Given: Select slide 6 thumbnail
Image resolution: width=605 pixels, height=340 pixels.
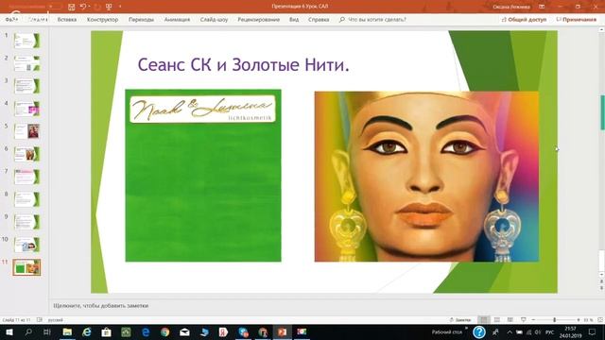Looking at the screenshot, I should click(x=26, y=154).
